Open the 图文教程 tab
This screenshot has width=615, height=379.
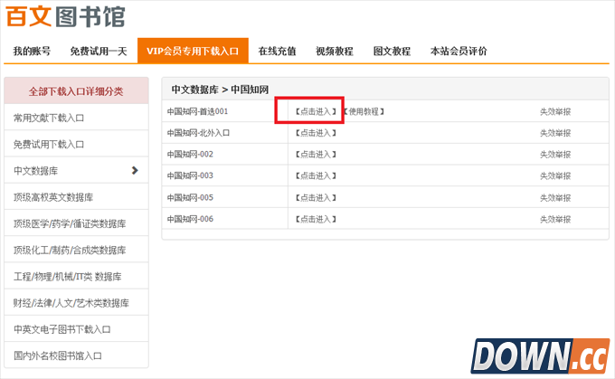(392, 51)
